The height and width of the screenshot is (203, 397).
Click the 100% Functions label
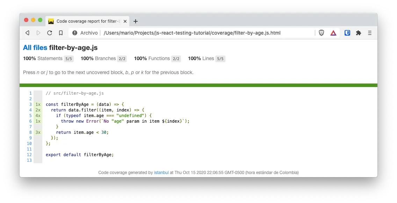point(152,58)
